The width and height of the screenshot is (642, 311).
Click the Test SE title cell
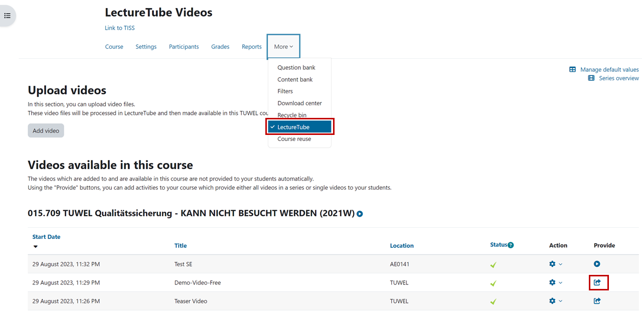pos(184,264)
